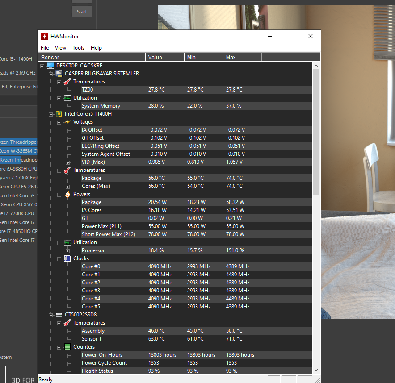Image resolution: width=395 pixels, height=383 pixels.
Task: Open the View menu
Action: [60, 48]
